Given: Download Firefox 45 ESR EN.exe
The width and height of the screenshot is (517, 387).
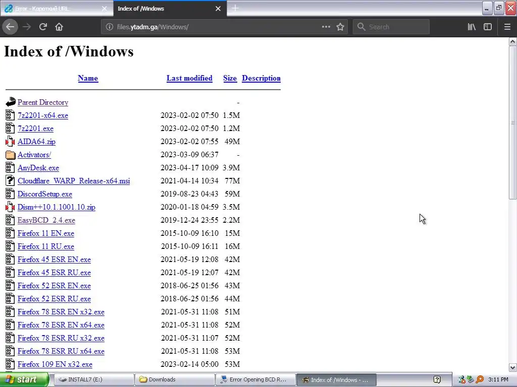Looking at the screenshot, I should click(x=54, y=260).
